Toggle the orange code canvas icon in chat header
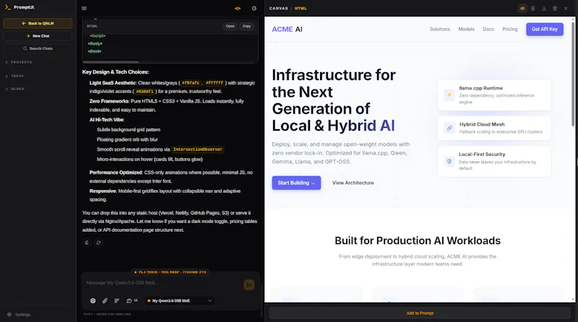 (238, 8)
